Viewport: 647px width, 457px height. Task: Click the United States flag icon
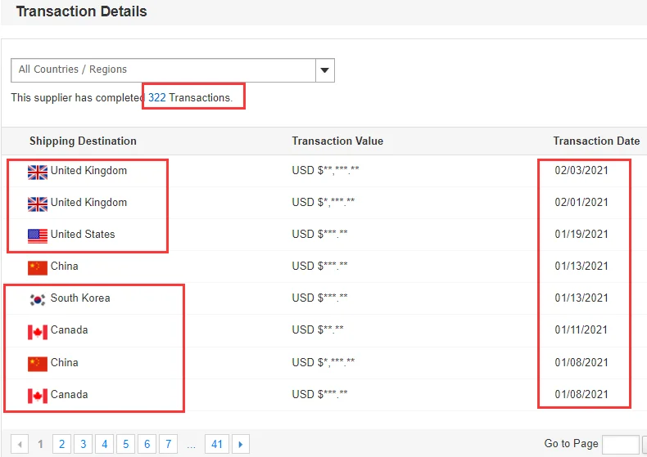37,235
